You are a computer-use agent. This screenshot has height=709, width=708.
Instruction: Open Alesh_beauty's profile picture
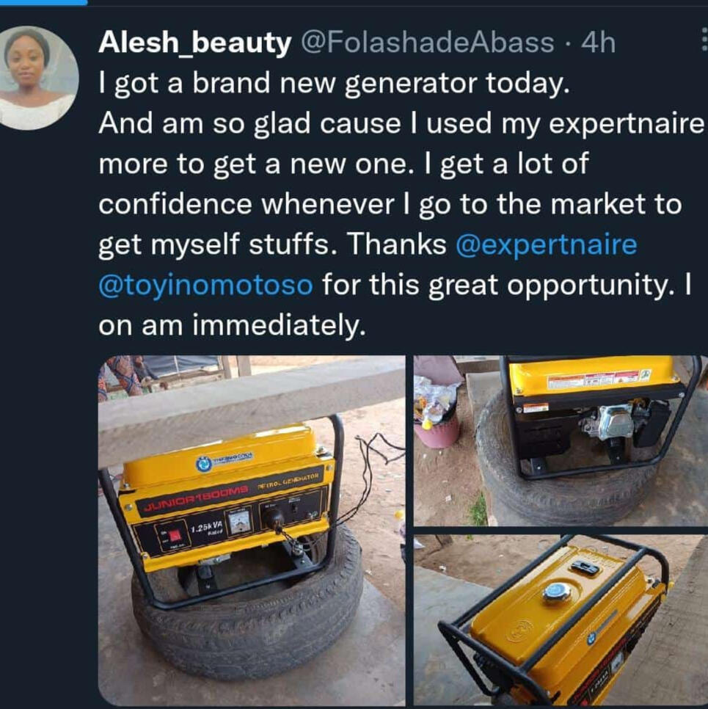click(38, 78)
